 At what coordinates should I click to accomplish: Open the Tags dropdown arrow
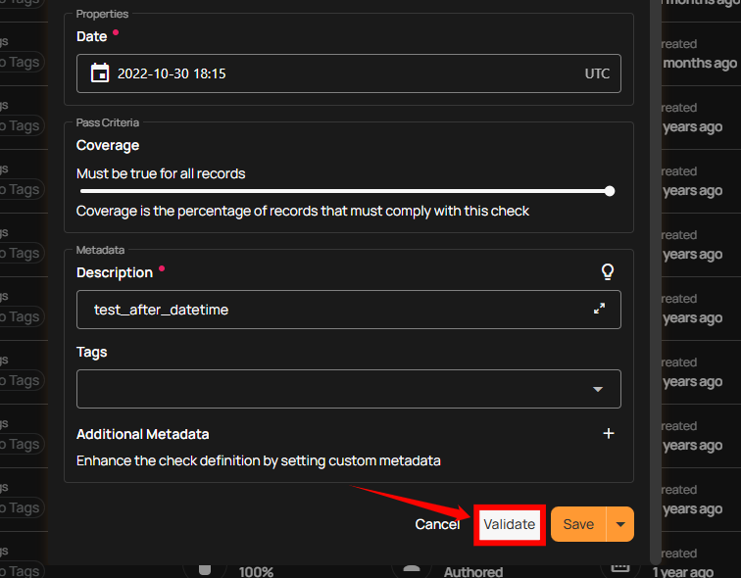point(598,389)
